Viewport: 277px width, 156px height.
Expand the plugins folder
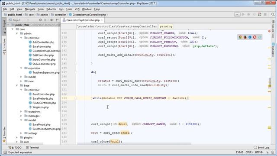pyautogui.click(x=17, y=137)
